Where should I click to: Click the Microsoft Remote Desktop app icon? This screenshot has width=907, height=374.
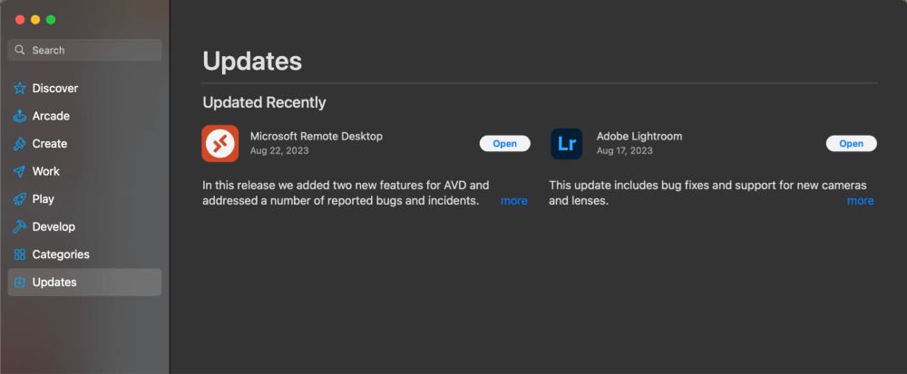click(x=219, y=143)
